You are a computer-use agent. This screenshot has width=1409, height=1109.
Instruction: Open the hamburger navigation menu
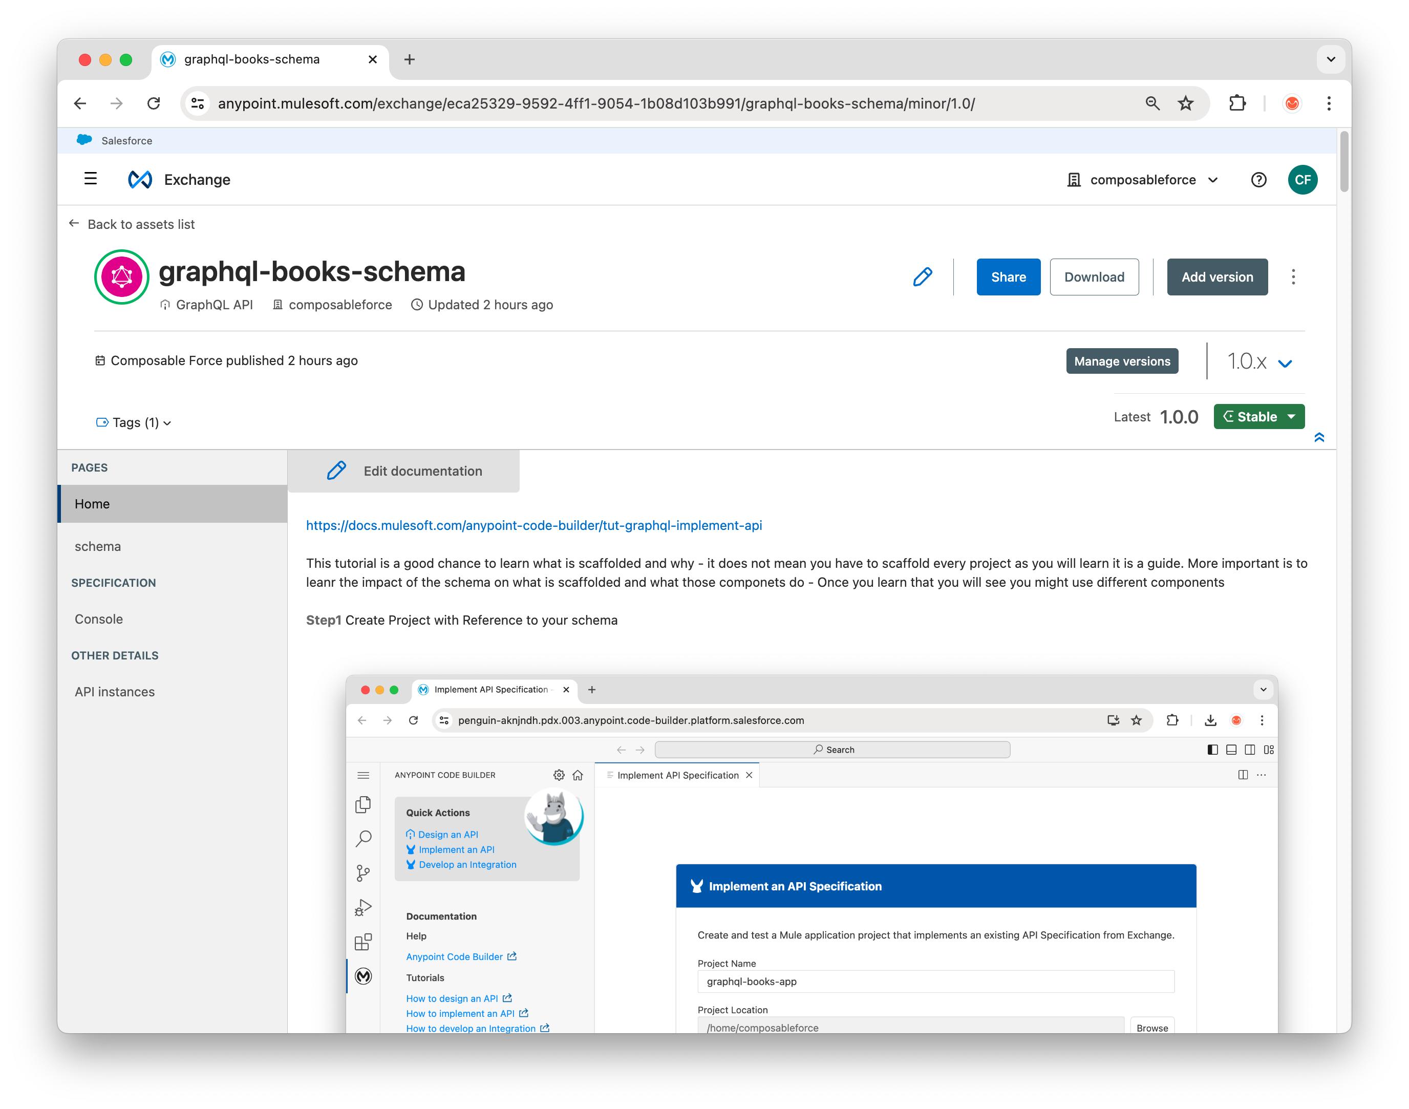click(90, 179)
